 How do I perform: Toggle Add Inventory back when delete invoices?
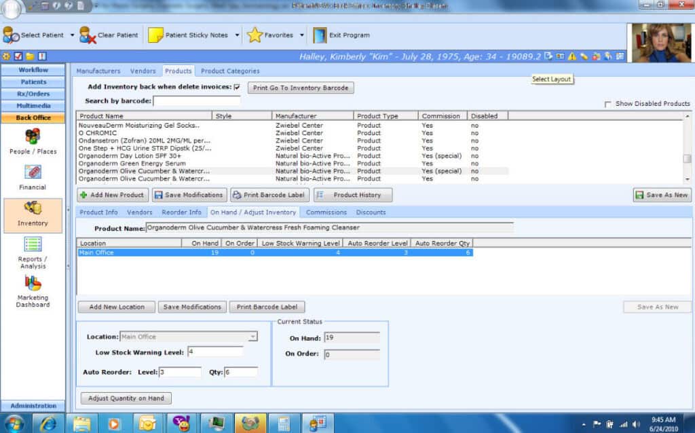(237, 87)
